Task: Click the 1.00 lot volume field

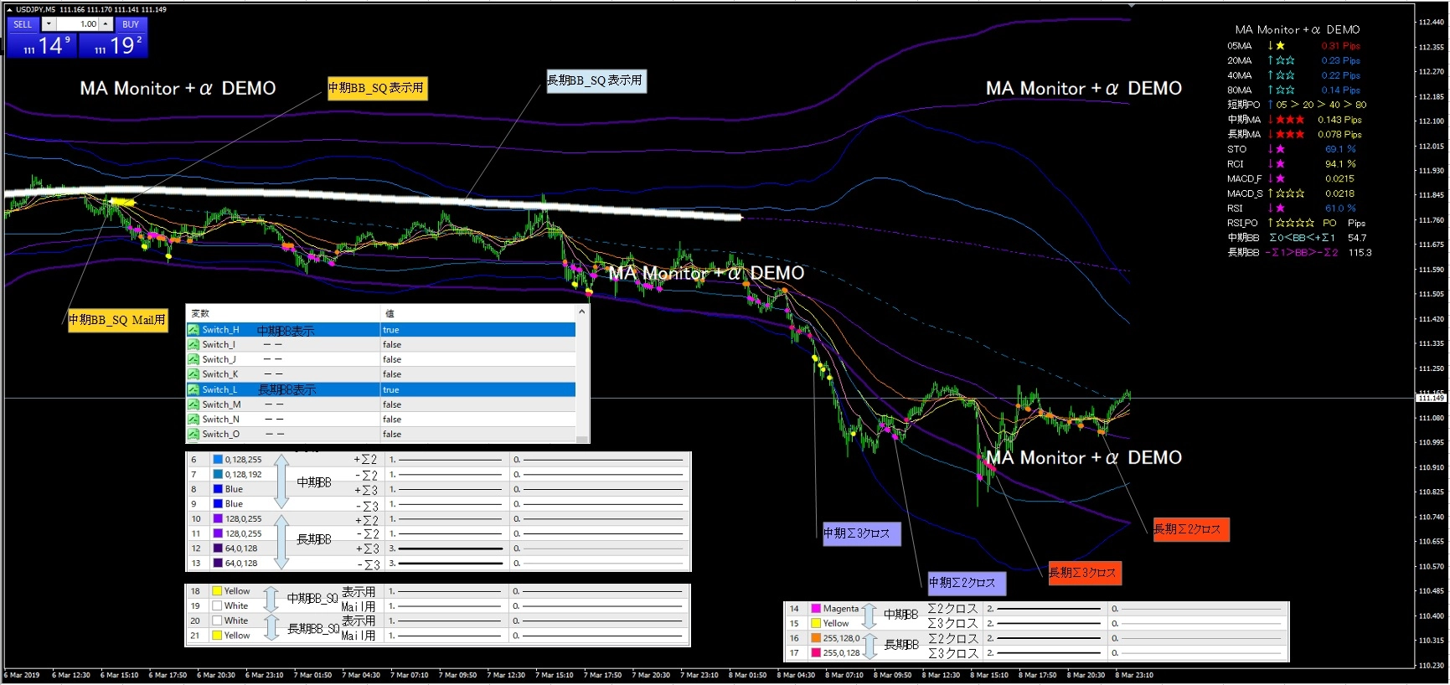Action: pos(78,24)
